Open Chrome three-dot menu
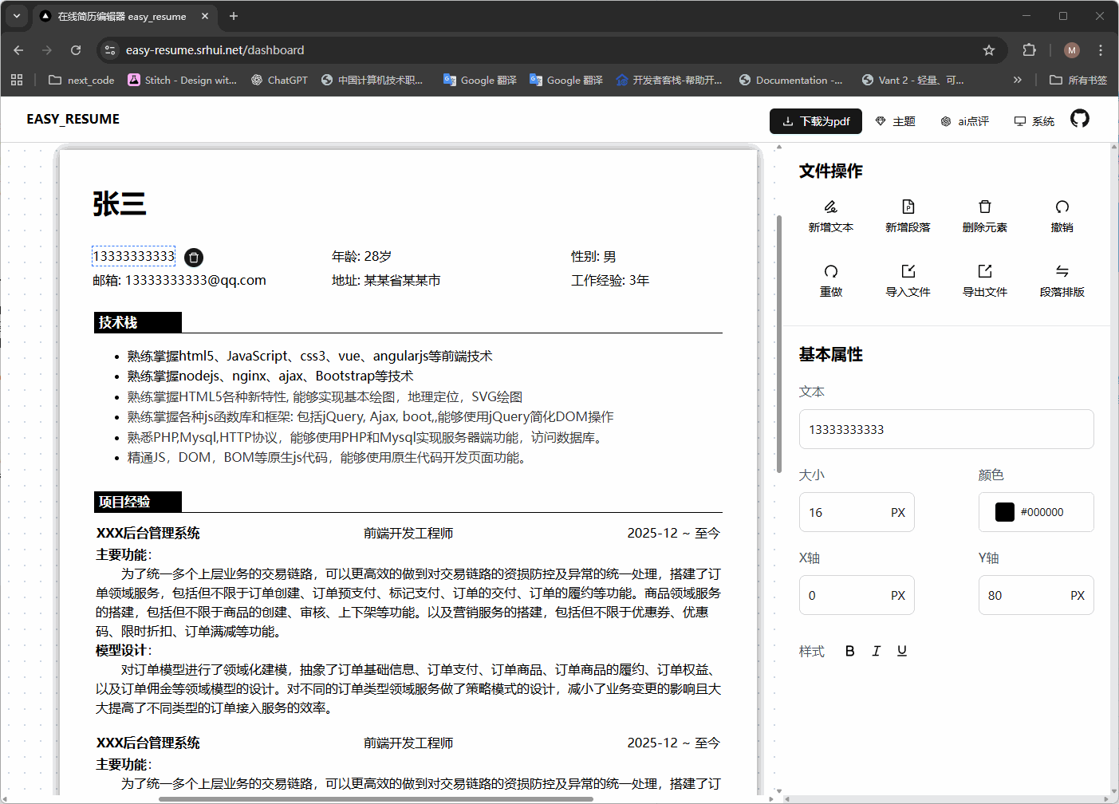This screenshot has height=804, width=1119. point(1101,49)
